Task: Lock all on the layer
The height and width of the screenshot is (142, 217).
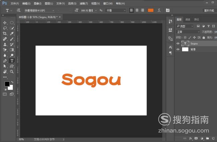Action: [x=204, y=38]
